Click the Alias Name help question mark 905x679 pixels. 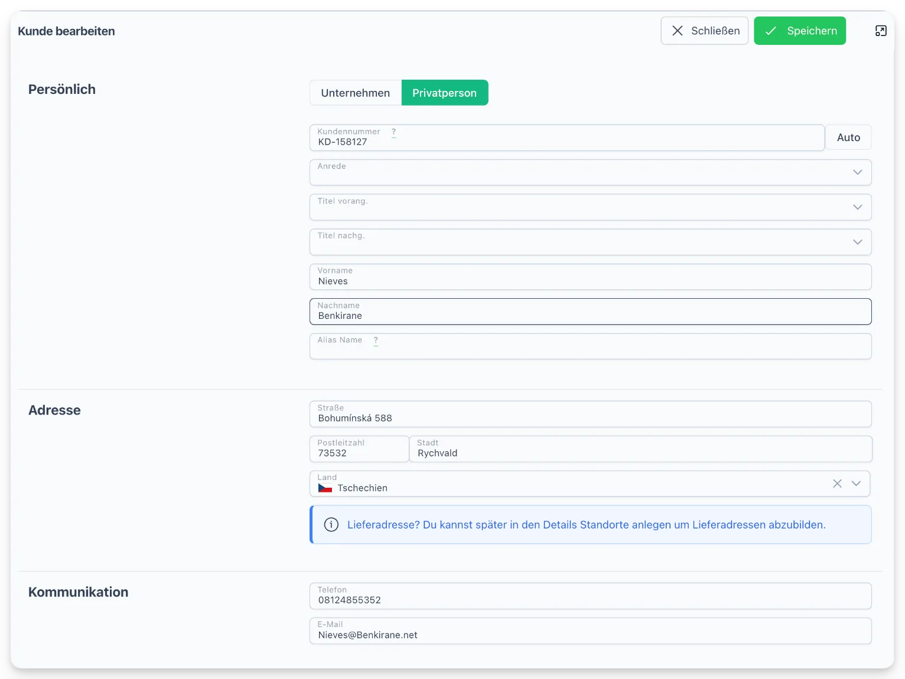376,341
